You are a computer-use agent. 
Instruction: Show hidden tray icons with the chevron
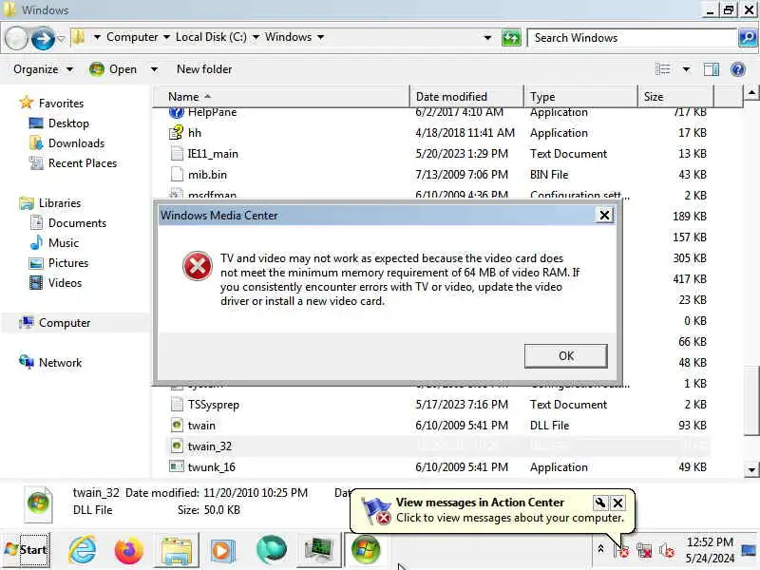pyautogui.click(x=600, y=549)
